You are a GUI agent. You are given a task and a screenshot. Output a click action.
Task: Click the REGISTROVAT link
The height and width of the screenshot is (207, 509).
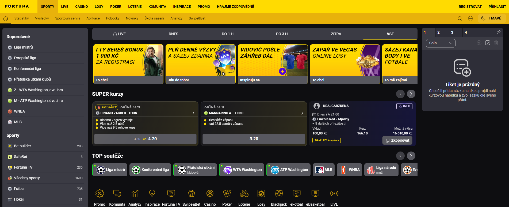(470, 7)
